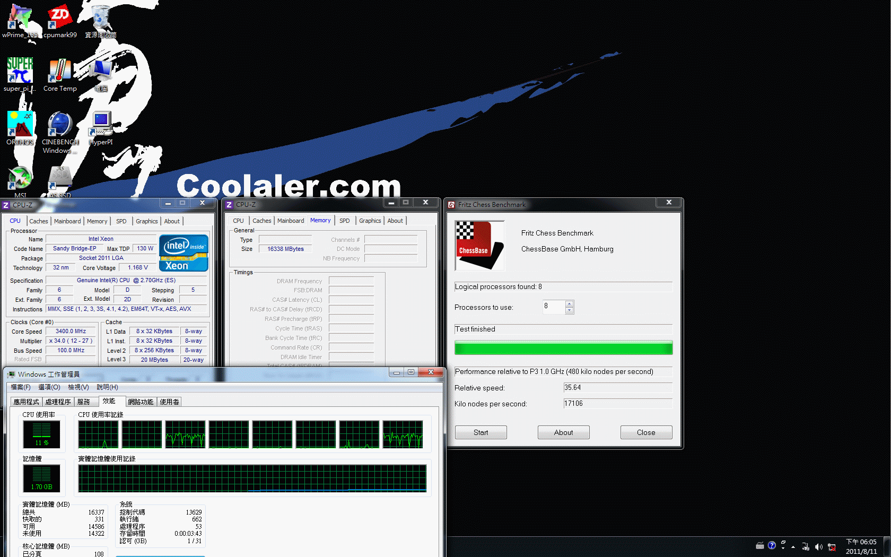Image resolution: width=891 pixels, height=557 pixels.
Task: Select the Computer (電腦) desktop icon
Action: point(101,74)
